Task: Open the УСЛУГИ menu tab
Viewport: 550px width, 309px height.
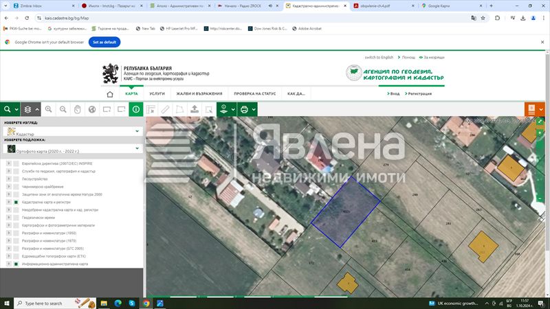Action: 157,94
